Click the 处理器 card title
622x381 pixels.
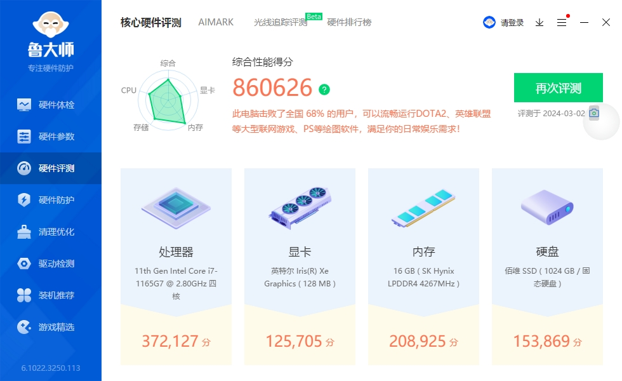click(176, 251)
